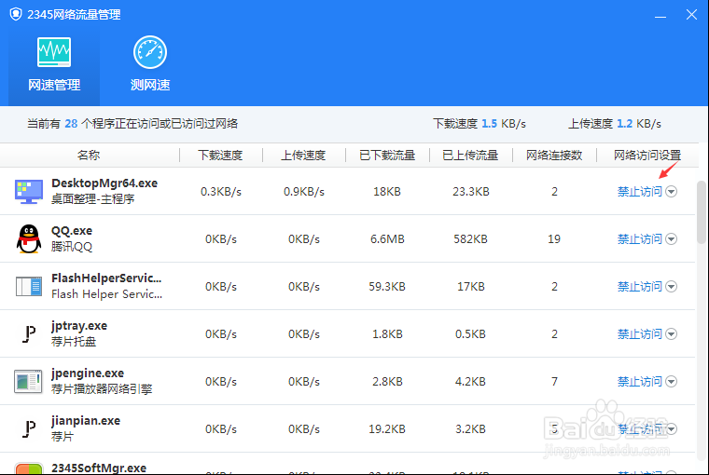Click the 19.2KB downloaded value for jianpian
This screenshot has width=709, height=475.
[387, 429]
